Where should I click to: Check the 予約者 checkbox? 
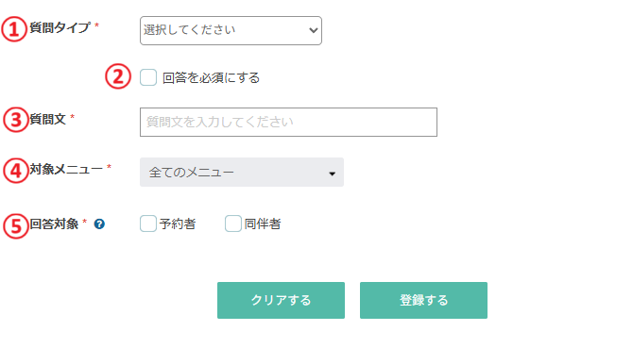[x=148, y=224]
